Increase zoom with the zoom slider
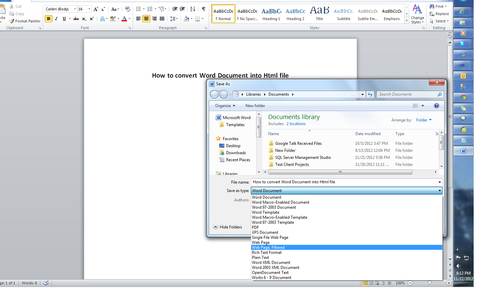This screenshot has width=481, height=301. coord(449,283)
